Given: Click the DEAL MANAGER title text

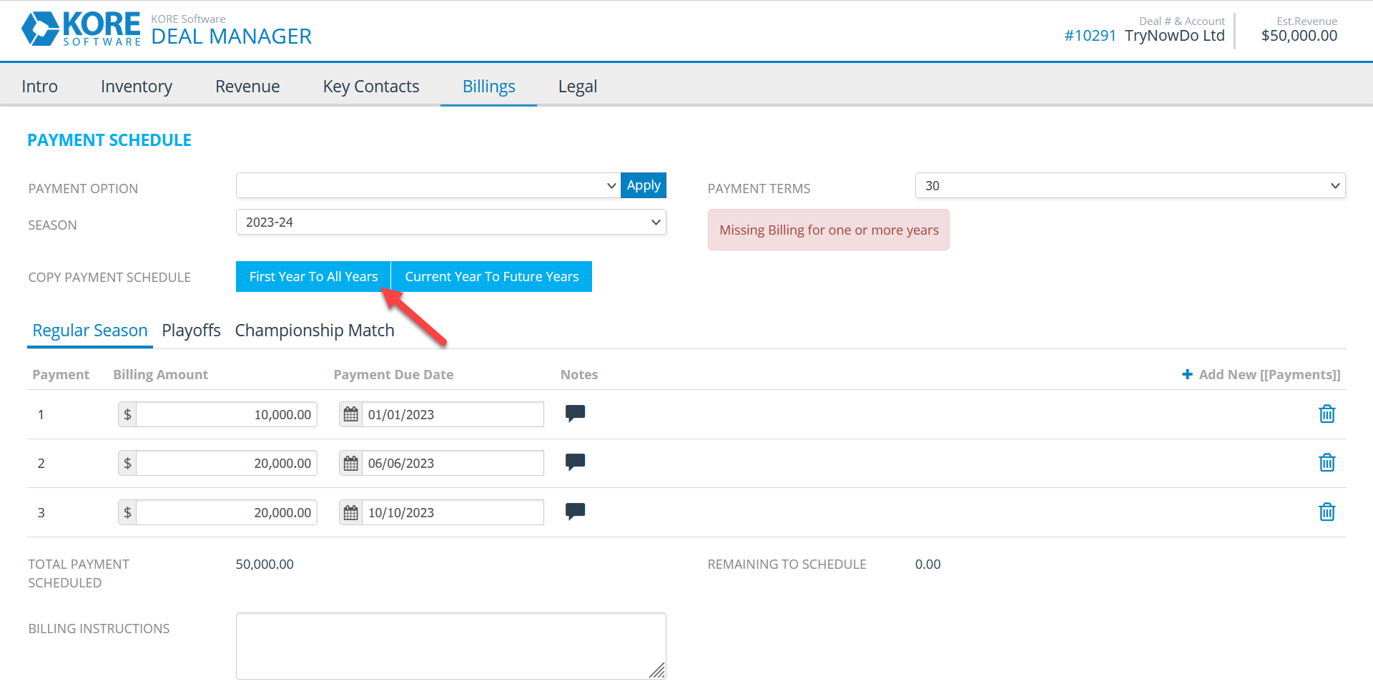Looking at the screenshot, I should (x=231, y=36).
